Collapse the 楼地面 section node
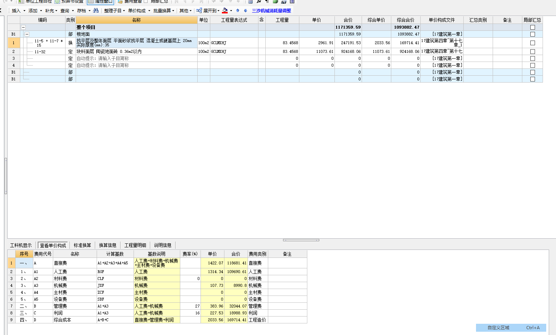The image size is (556, 335). click(x=27, y=34)
